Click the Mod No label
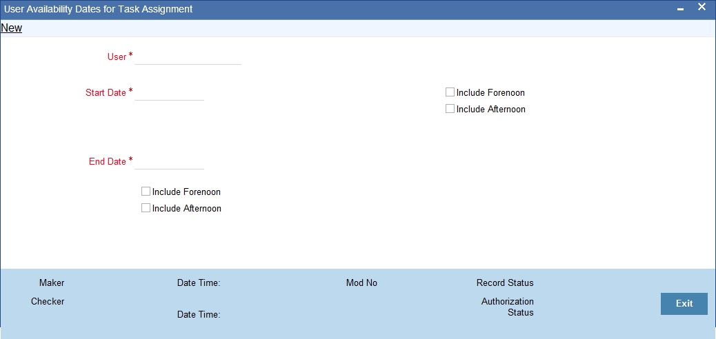Image resolution: width=716 pixels, height=339 pixels. tap(361, 283)
